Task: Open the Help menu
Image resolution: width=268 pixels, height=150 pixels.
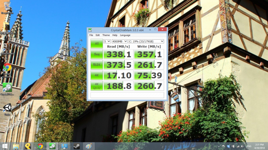Action: tap(115, 35)
